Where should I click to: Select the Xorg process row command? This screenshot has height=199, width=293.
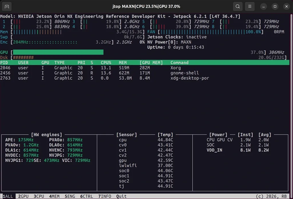[176, 68]
